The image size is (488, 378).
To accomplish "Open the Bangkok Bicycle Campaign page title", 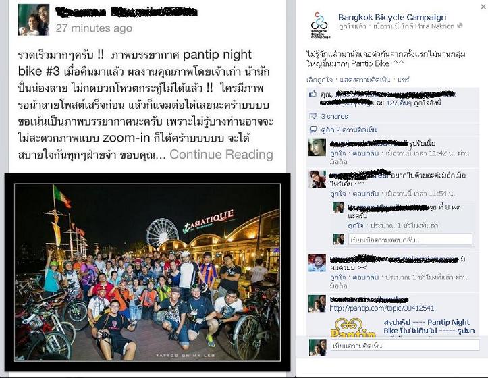I will [392, 17].
